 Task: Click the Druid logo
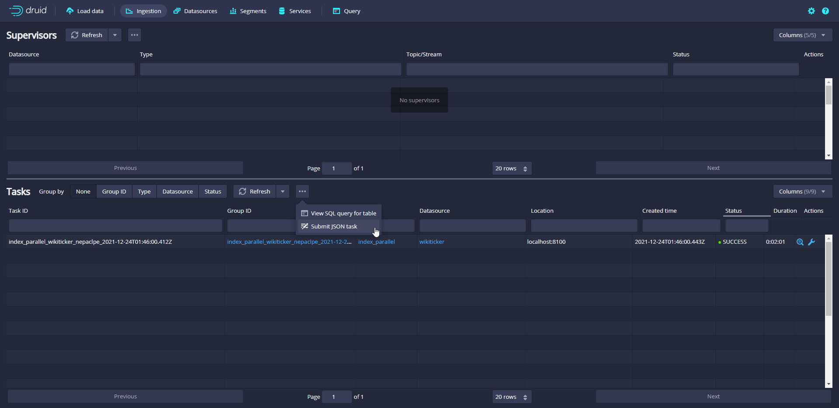28,10
